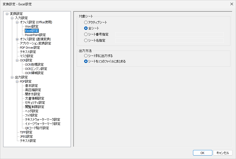236x159 pixels.
Task: Click the OK button
Action: click(202, 153)
